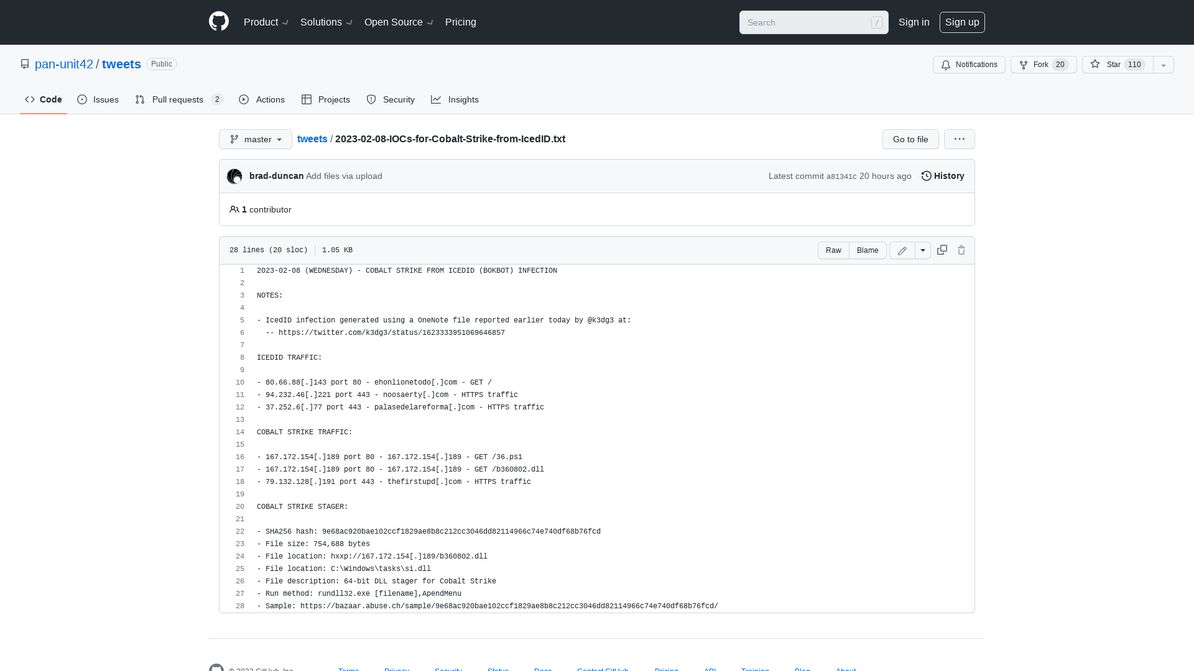Click the edit pencil icon
Viewport: 1194px width, 671px height.
pos(902,250)
